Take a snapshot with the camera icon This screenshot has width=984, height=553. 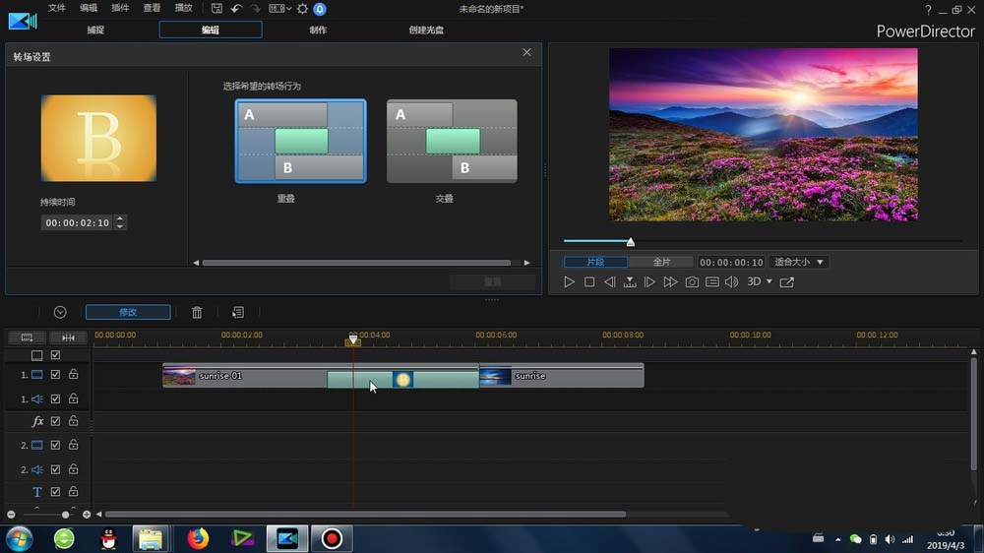[692, 282]
